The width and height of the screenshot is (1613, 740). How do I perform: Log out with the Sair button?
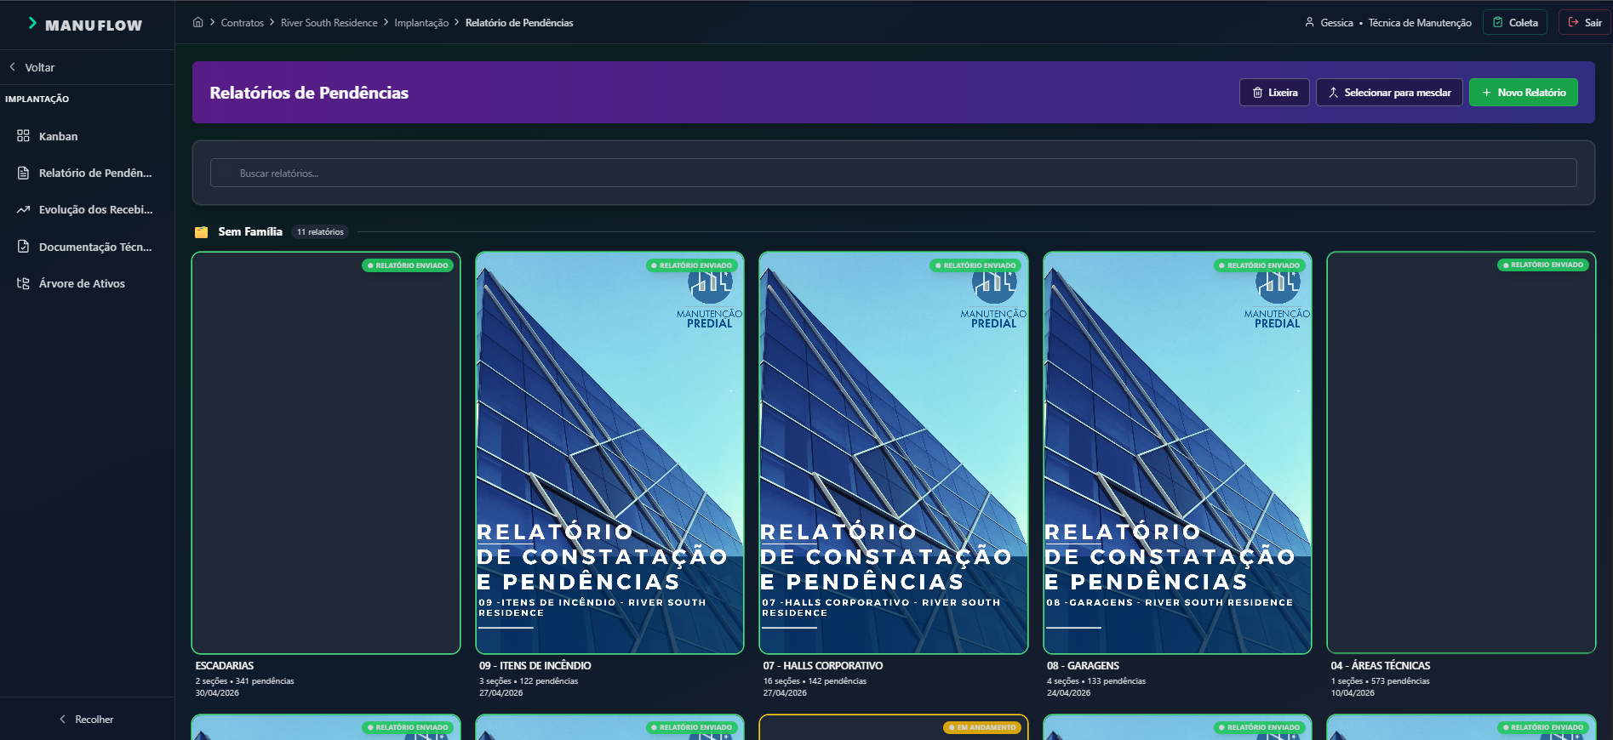point(1585,22)
